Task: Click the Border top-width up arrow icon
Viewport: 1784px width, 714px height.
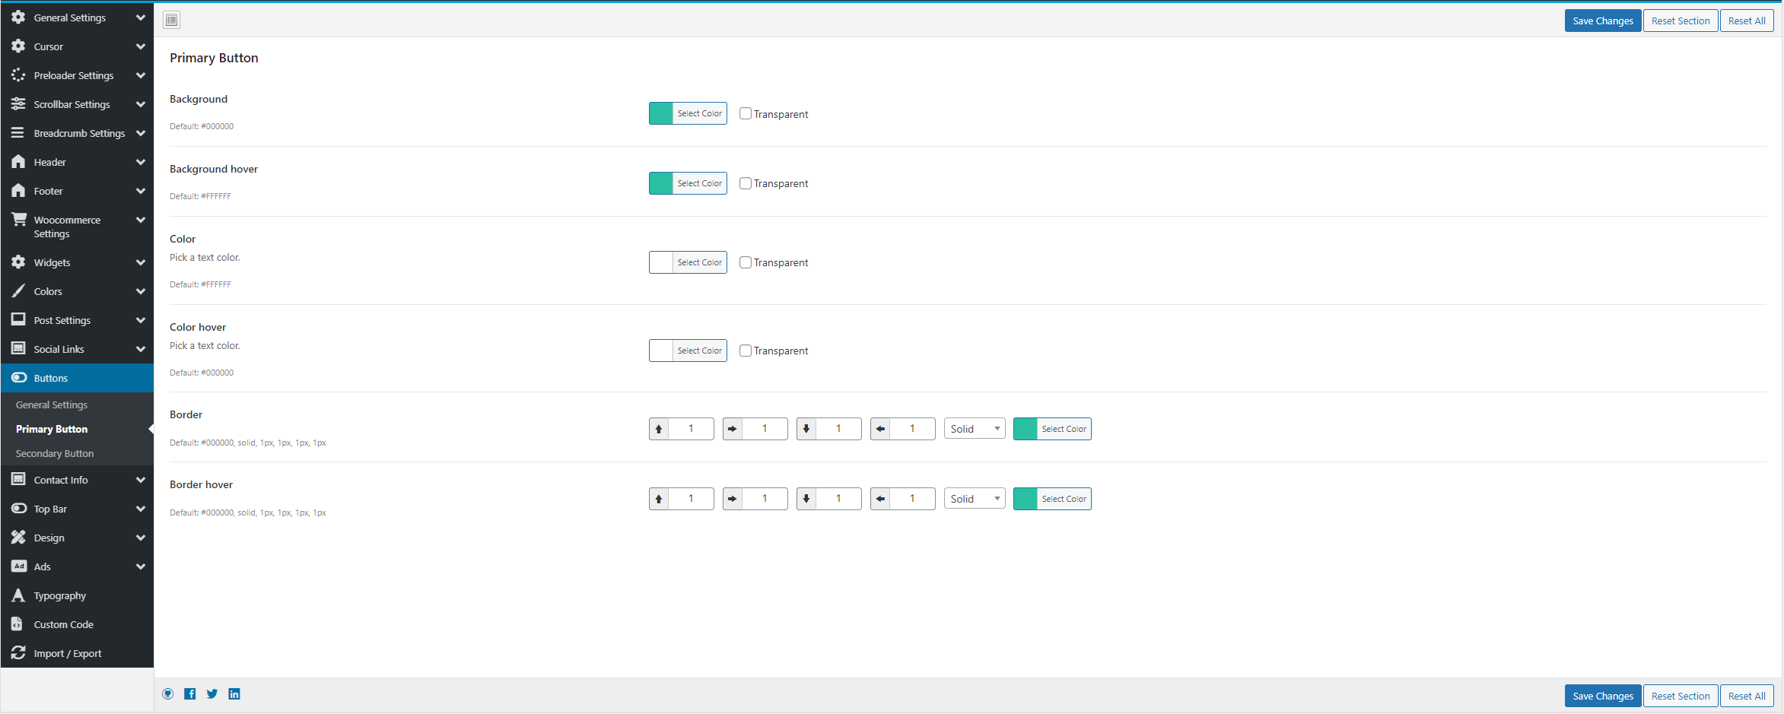Action: [x=659, y=429]
